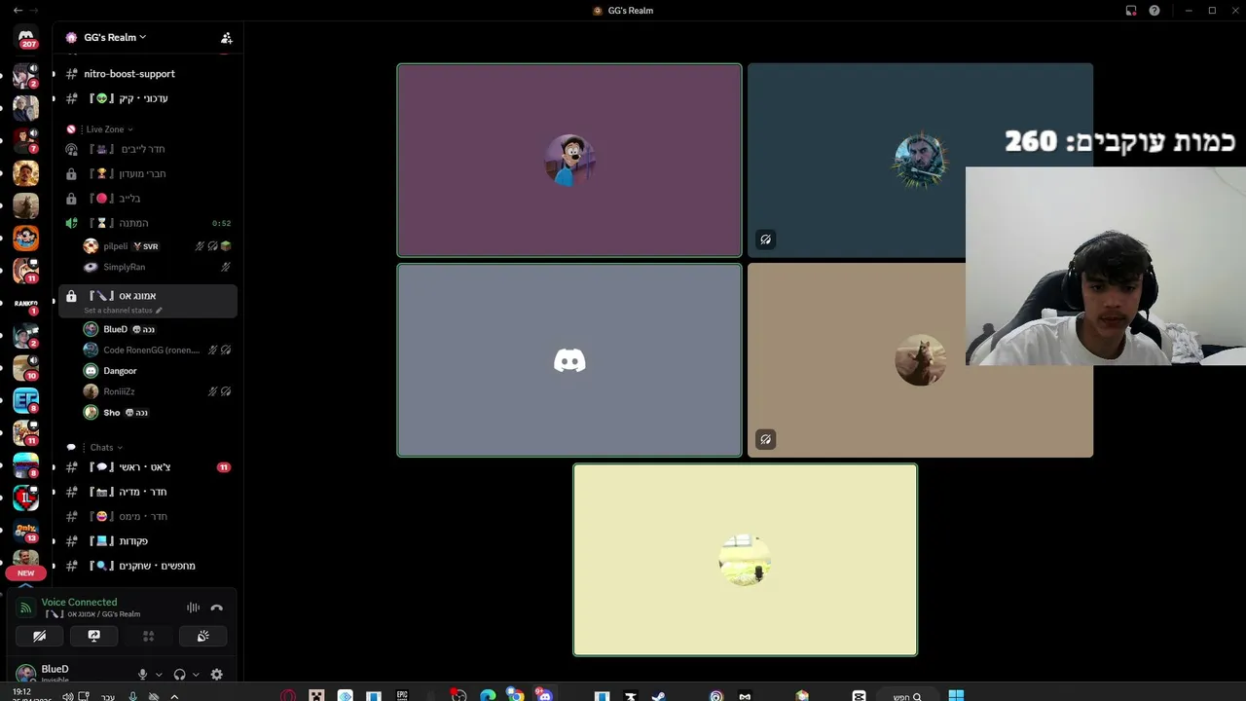Deafen with the headphones icon
This screenshot has width=1246, height=701.
[x=179, y=674]
